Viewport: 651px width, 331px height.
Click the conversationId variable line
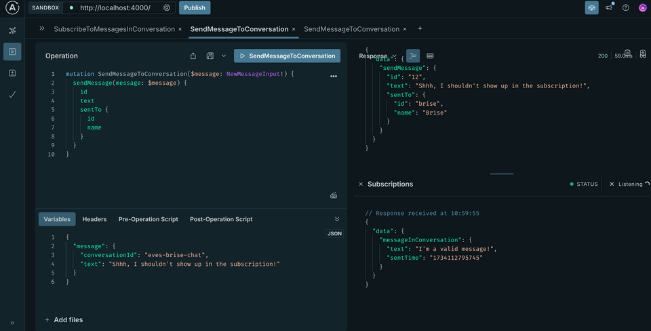144,255
